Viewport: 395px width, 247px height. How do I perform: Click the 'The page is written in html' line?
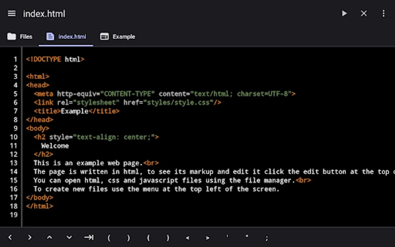(x=214, y=172)
